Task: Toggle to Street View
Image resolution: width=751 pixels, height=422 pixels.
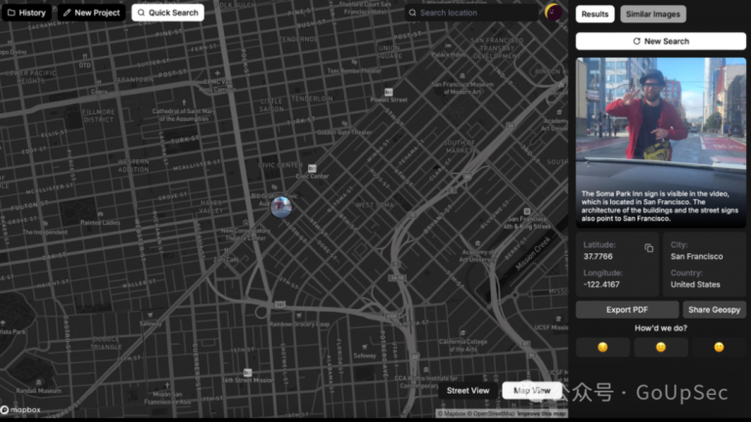Action: 467,391
